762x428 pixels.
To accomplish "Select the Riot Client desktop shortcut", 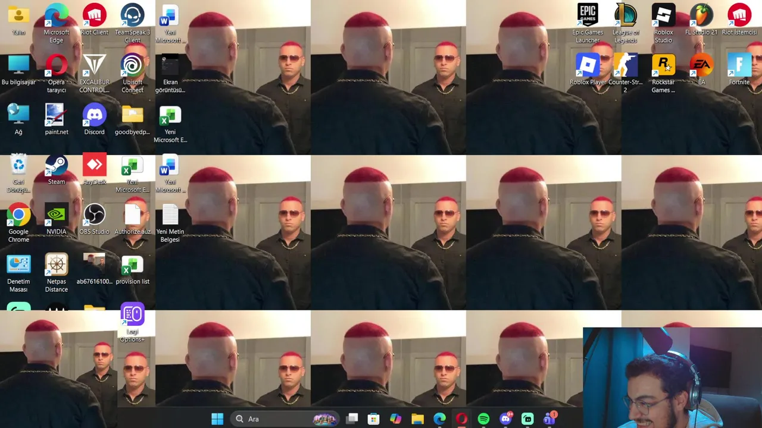I will pyautogui.click(x=94, y=20).
